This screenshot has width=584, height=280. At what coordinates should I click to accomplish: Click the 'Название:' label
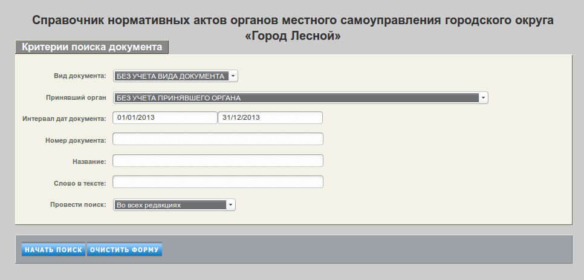click(89, 161)
